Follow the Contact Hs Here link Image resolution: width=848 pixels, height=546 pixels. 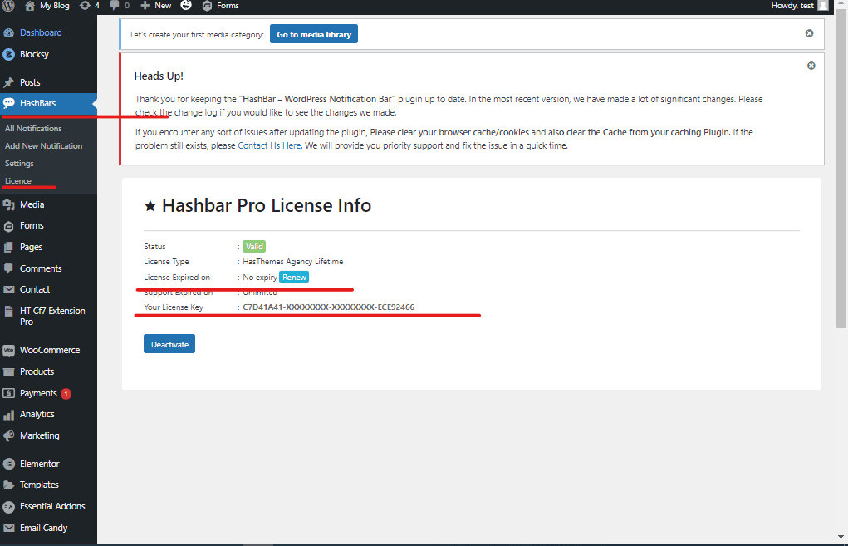pyautogui.click(x=269, y=145)
